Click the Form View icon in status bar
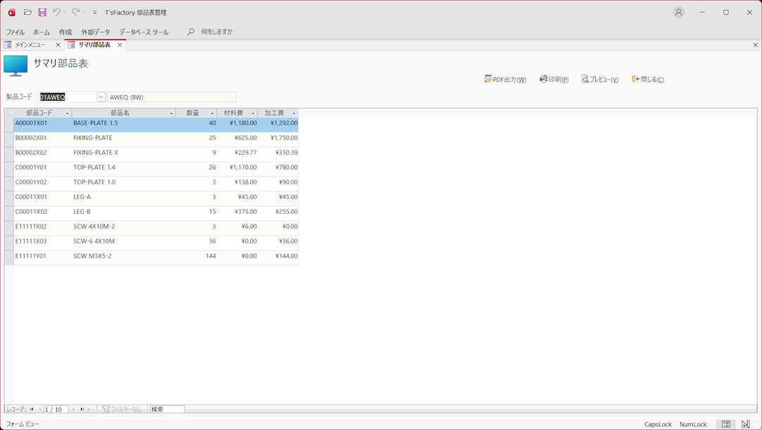 [726, 424]
